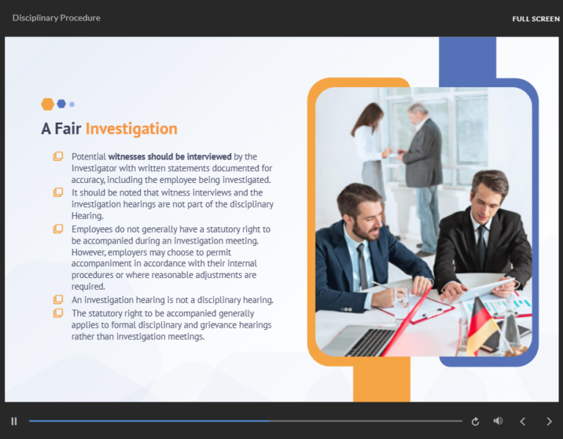This screenshot has height=439, width=563.
Task: Click the Disciplinary Procedure course title
Action: coord(56,18)
